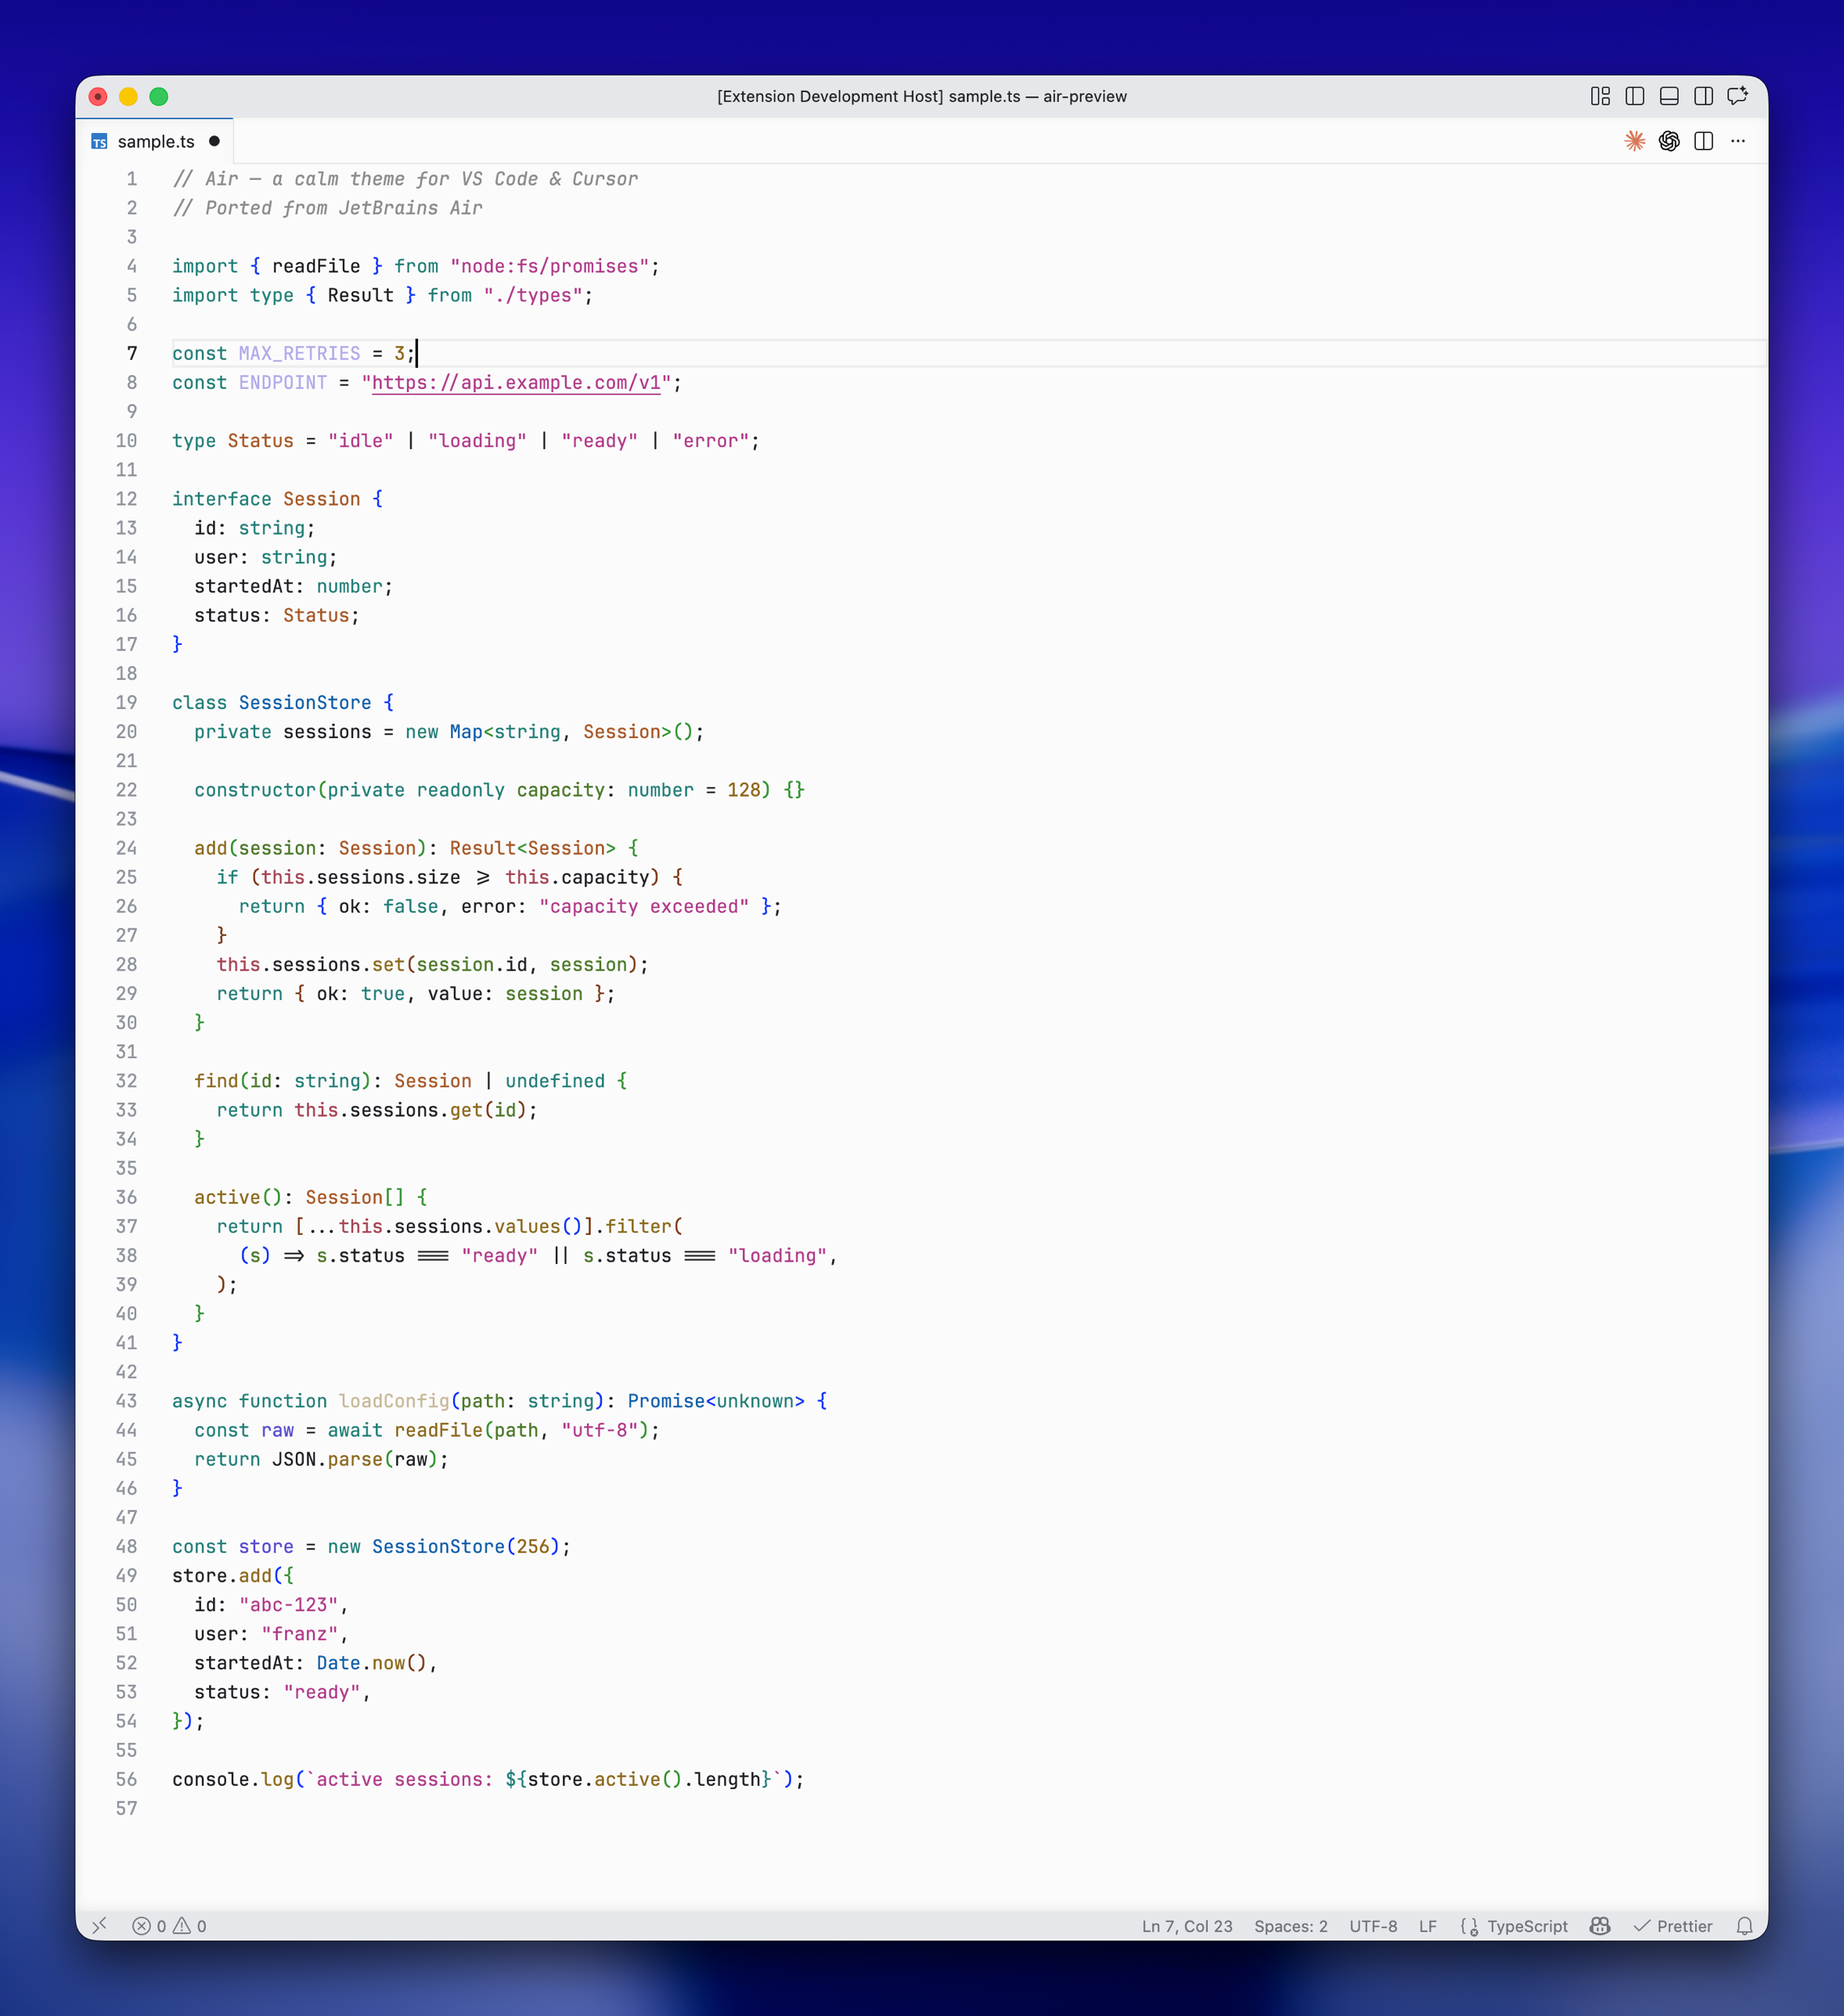Click the "abc-123" string value
Screen dimensions: 1844x2016
coord(289,1604)
